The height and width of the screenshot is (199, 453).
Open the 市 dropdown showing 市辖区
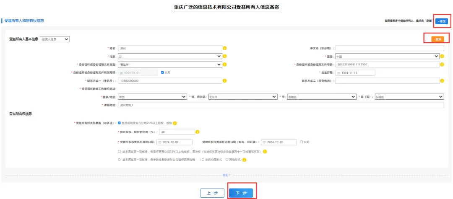click(x=321, y=97)
